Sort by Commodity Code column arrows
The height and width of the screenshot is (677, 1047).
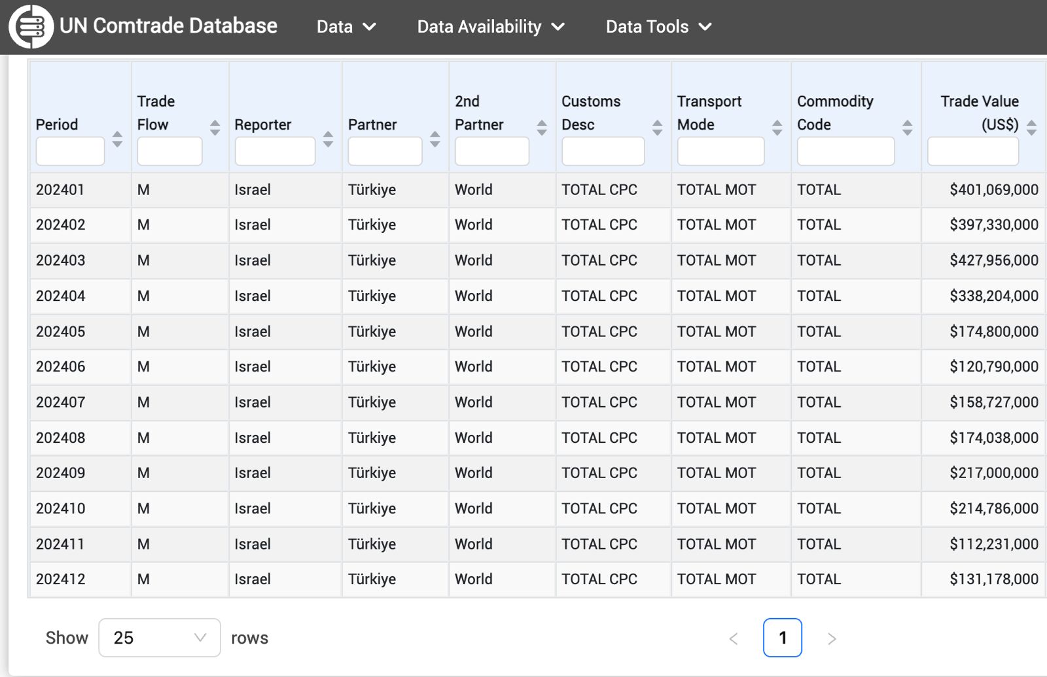point(907,128)
